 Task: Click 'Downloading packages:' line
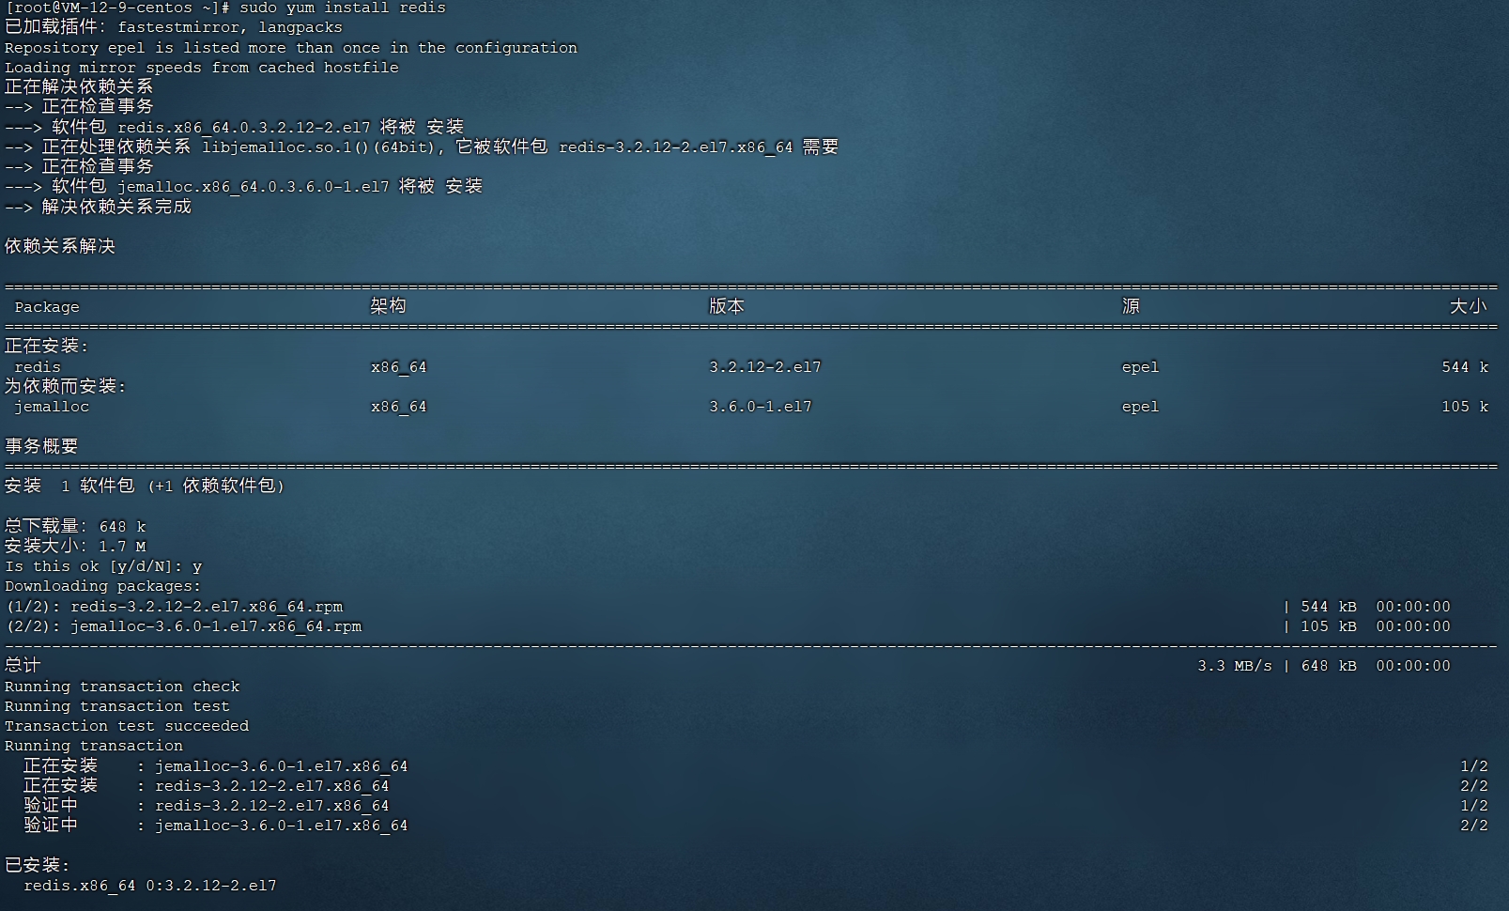click(103, 586)
